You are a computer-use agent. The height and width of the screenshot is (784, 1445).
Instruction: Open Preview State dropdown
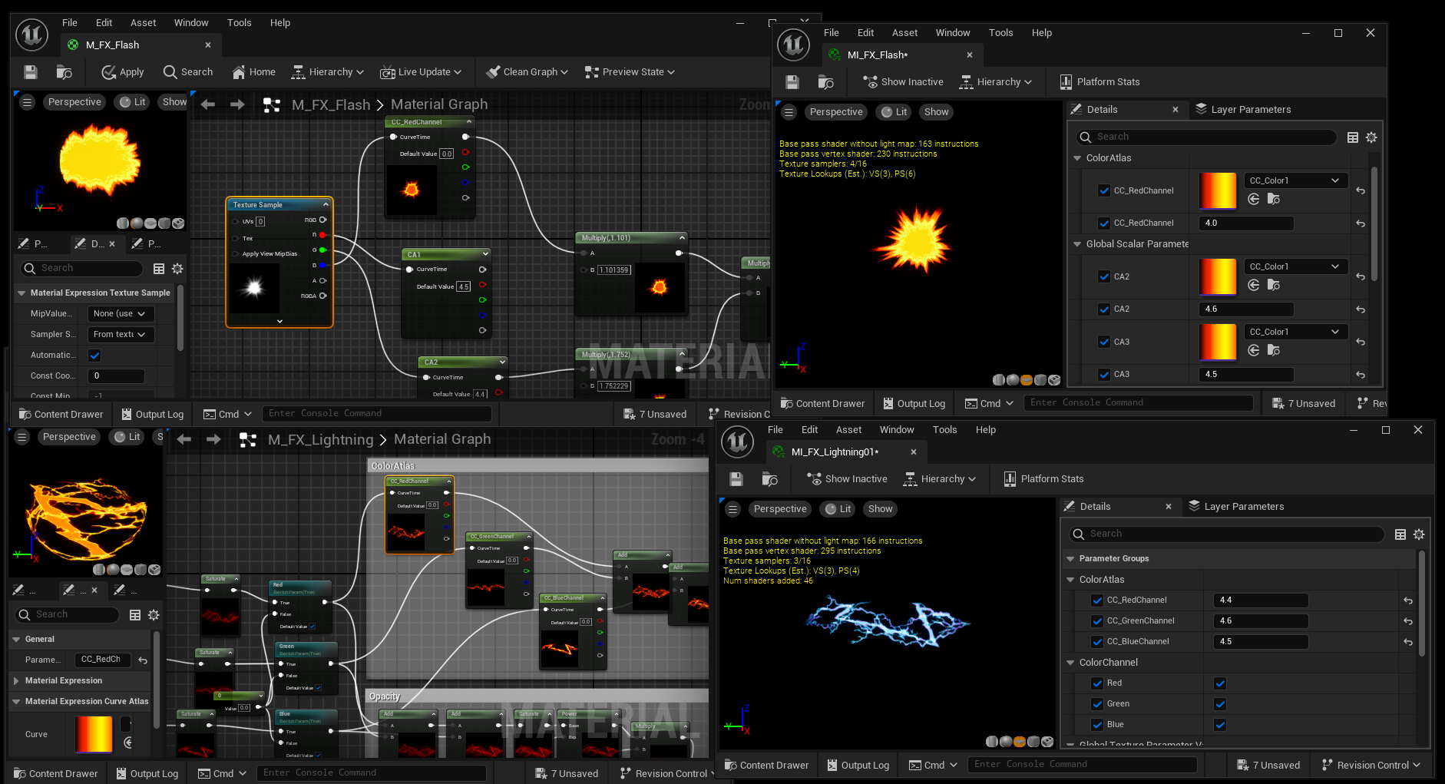tap(630, 72)
